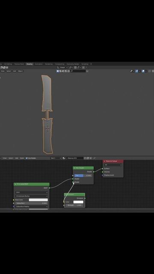Open the node editor Node menu
The width and height of the screenshot is (154, 274).
tap(22, 158)
